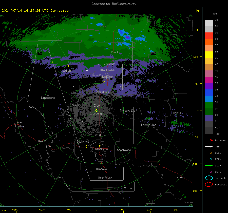This screenshot has width=228, height=213.
Task: Click the ThreeHills city label
Action: (x=127, y=111)
